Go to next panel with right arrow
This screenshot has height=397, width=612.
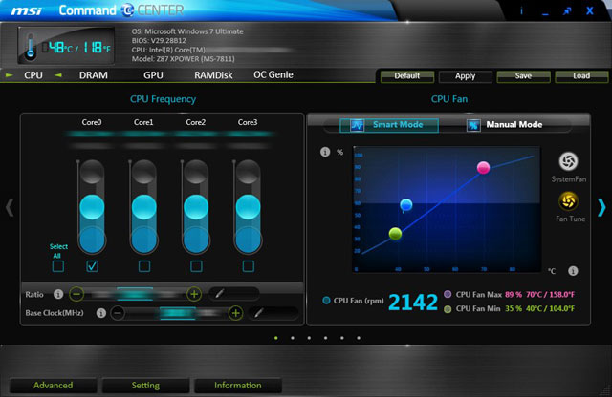[601, 207]
